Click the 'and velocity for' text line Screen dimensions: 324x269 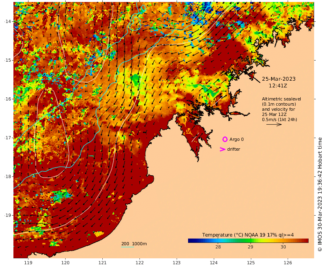pyautogui.click(x=279, y=109)
